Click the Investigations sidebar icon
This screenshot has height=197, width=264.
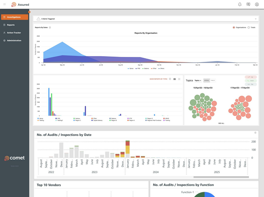pyautogui.click(x=4, y=17)
